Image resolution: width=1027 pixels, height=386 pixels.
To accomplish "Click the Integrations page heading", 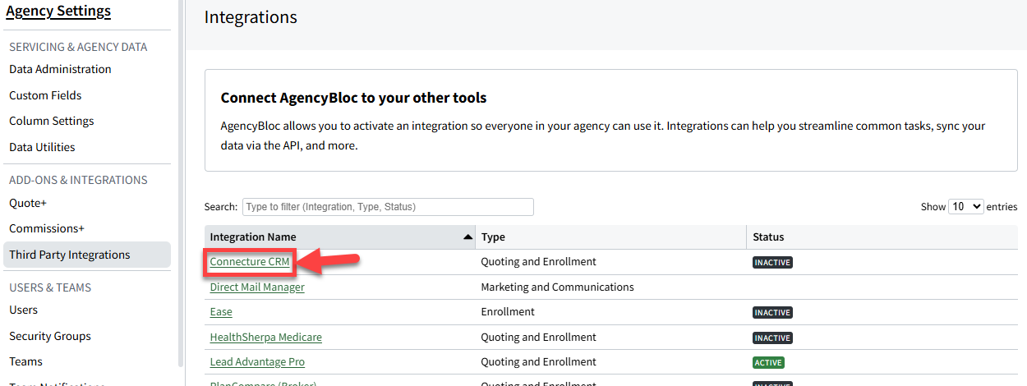I will [251, 16].
